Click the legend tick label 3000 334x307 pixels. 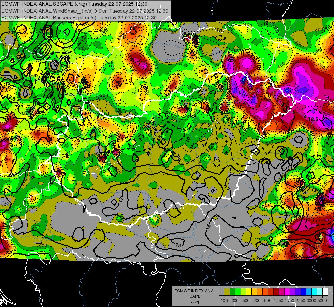tap(311, 301)
